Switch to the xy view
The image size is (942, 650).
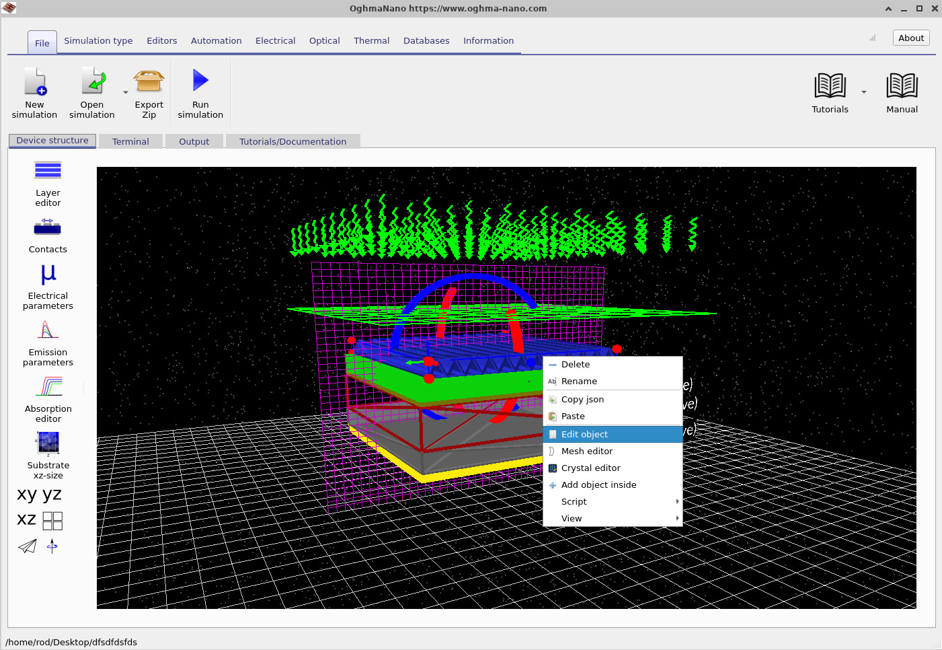[27, 495]
